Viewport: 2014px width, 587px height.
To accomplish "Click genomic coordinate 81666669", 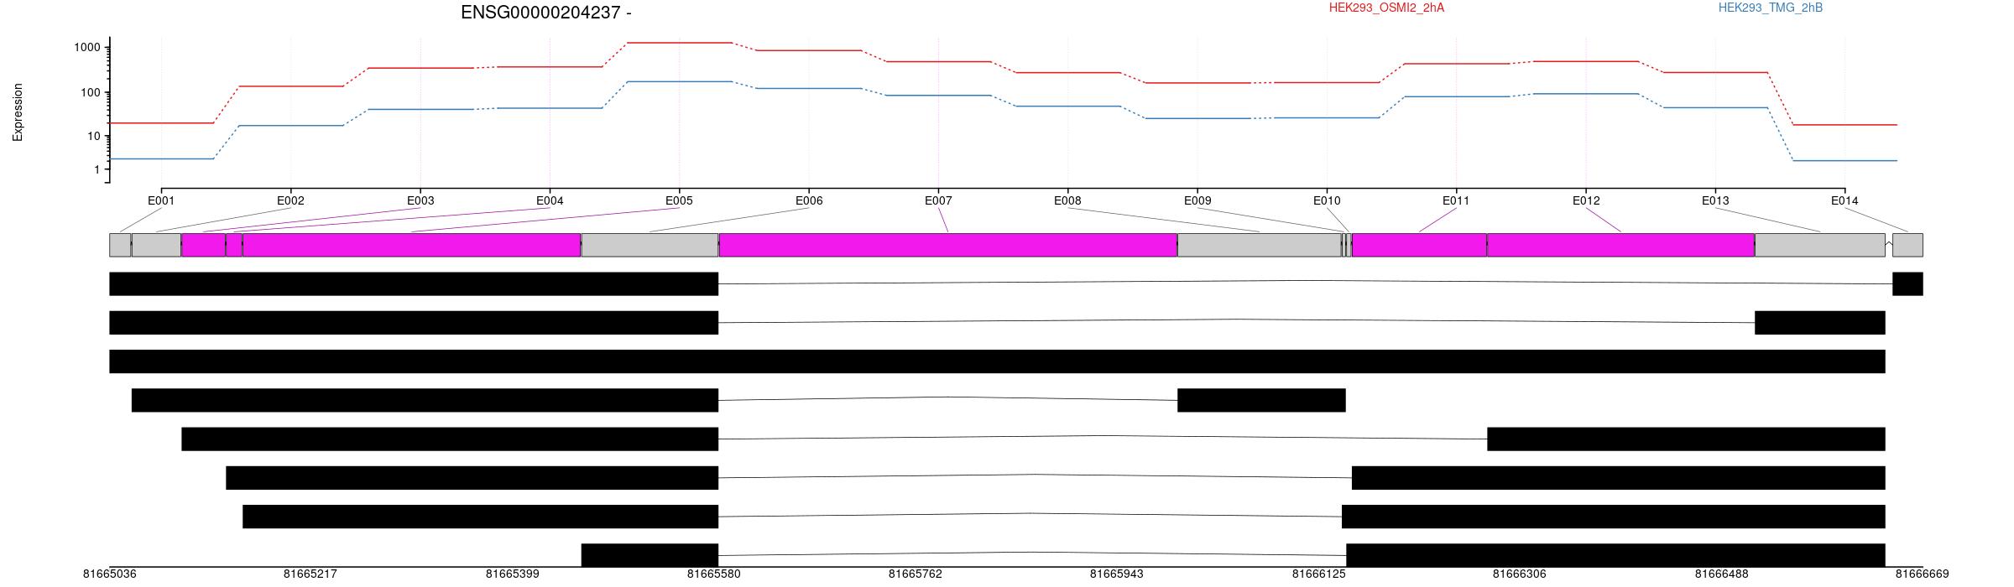I will 1923,574.
